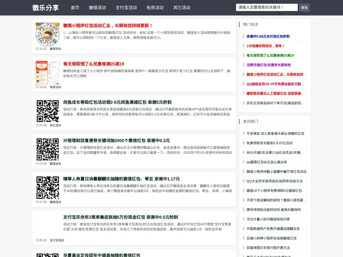Click 微信活动 category tag under first article
This screenshot has width=343, height=257.
pyautogui.click(x=56, y=49)
